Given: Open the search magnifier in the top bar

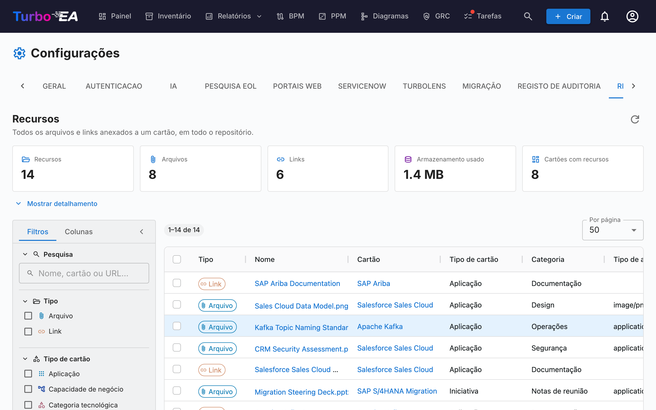Looking at the screenshot, I should 528,16.
